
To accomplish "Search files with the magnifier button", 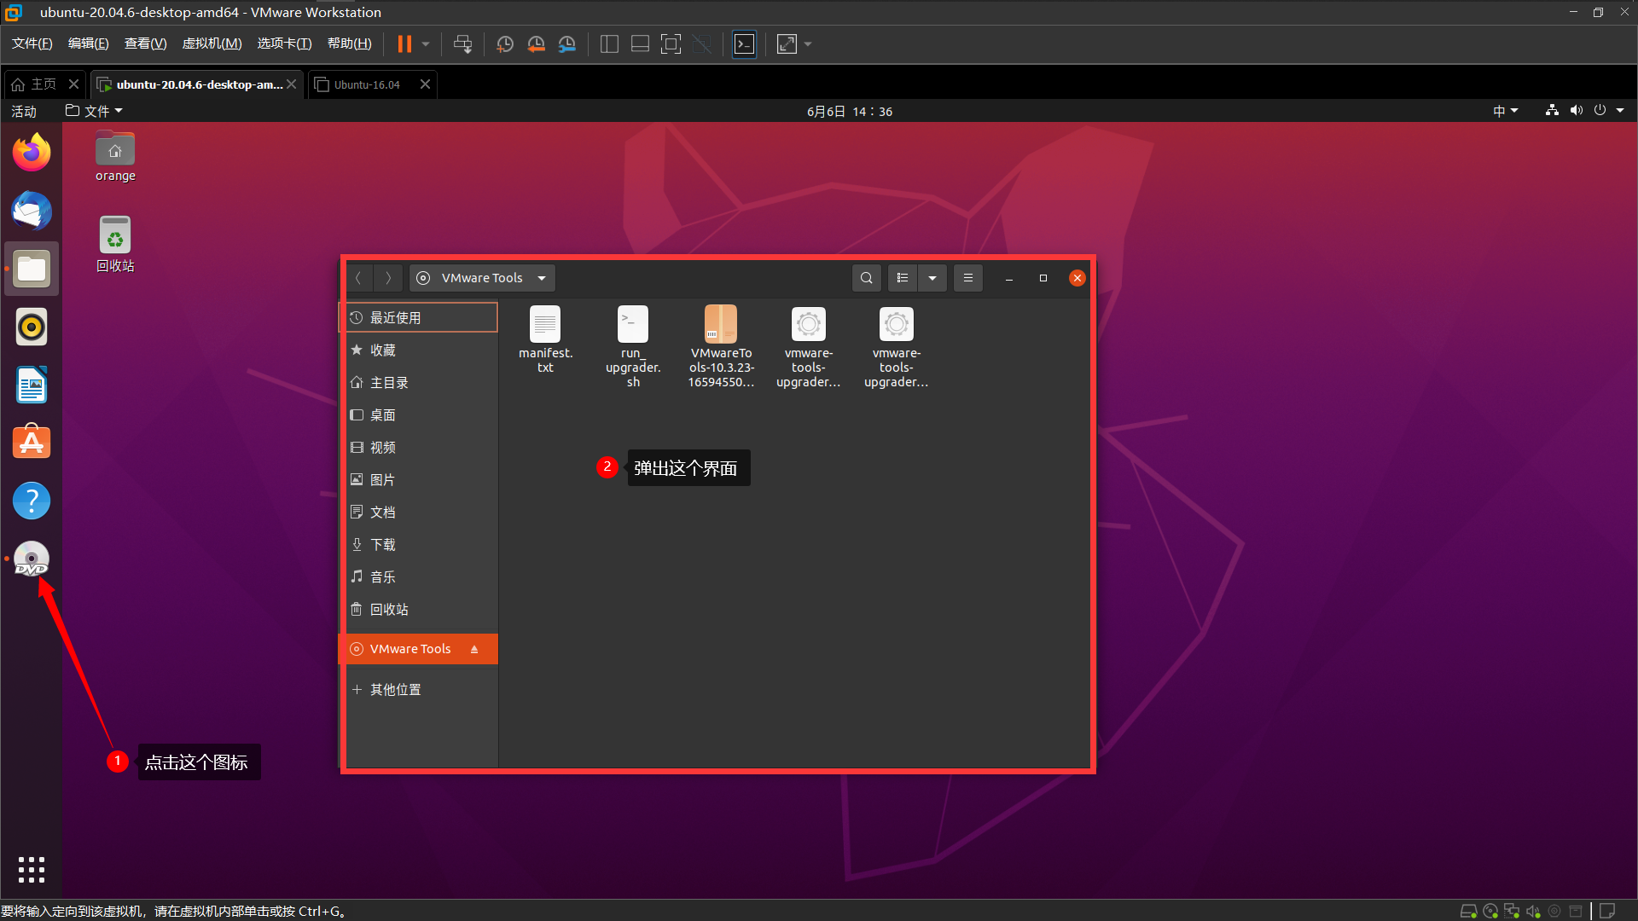I will (x=867, y=278).
